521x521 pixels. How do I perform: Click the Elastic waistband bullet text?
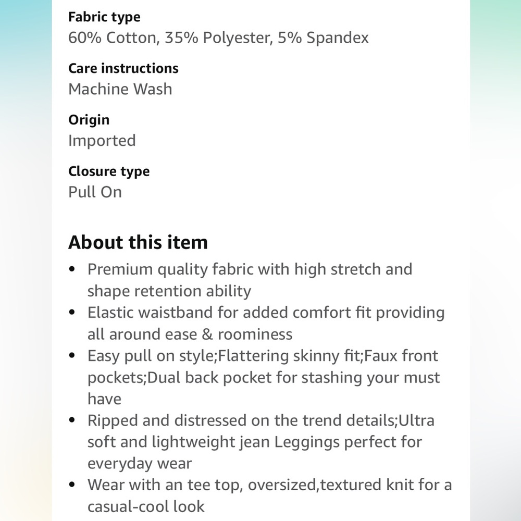click(x=266, y=313)
